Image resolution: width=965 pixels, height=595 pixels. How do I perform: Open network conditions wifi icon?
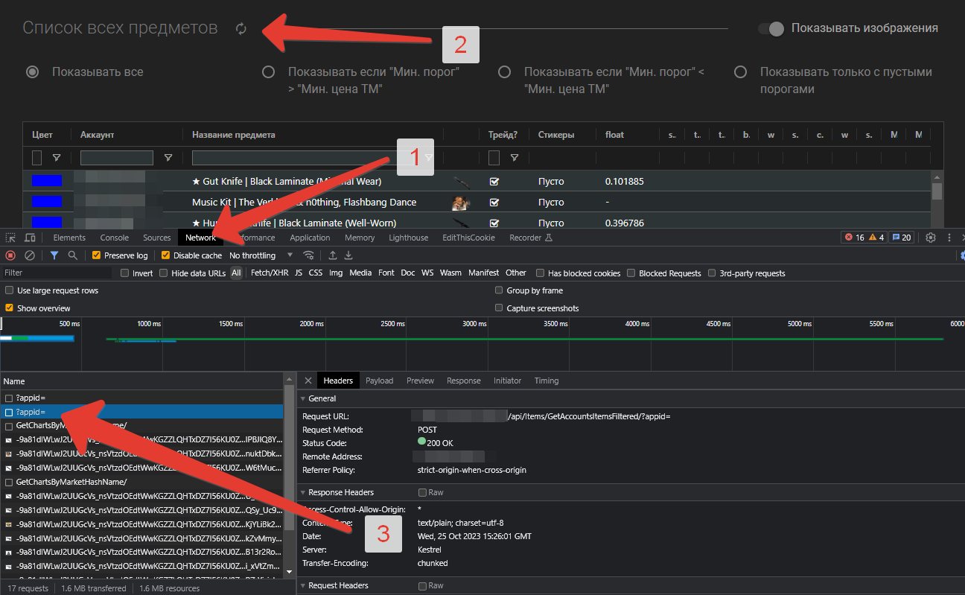(x=308, y=255)
